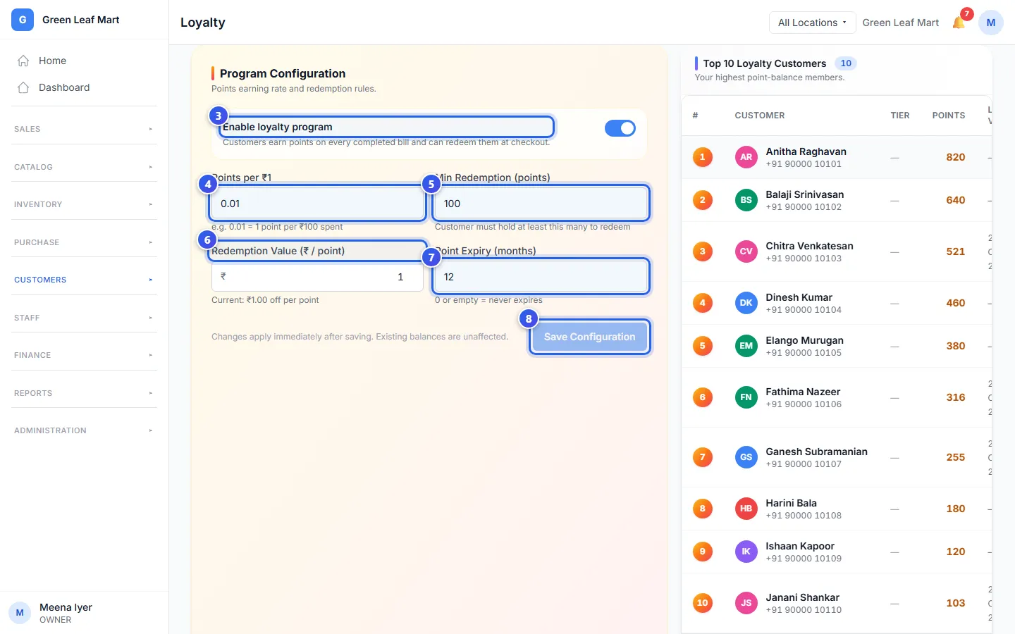Expand the Staff sidebar section
The width and height of the screenshot is (1015, 634).
point(84,318)
